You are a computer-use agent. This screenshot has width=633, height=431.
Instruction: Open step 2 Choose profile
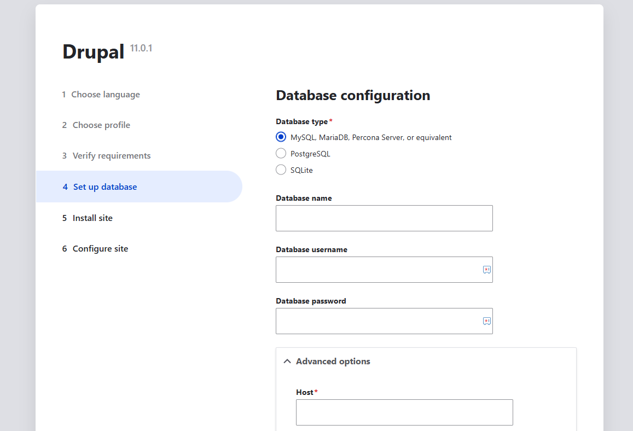[101, 125]
